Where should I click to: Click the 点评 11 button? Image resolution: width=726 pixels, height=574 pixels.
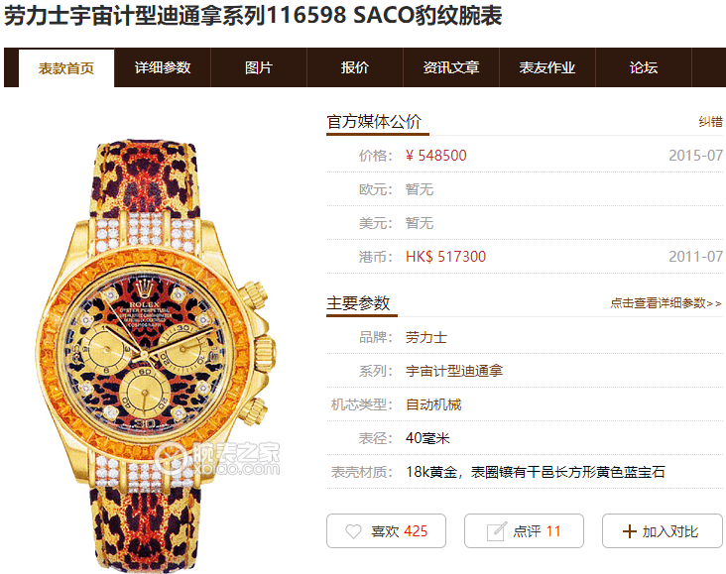pos(524,531)
